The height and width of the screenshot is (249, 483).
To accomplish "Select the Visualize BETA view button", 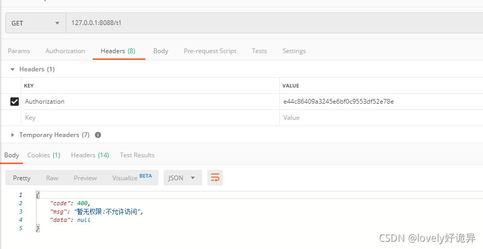I will (x=132, y=178).
